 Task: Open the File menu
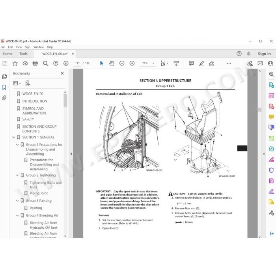tap(3, 47)
